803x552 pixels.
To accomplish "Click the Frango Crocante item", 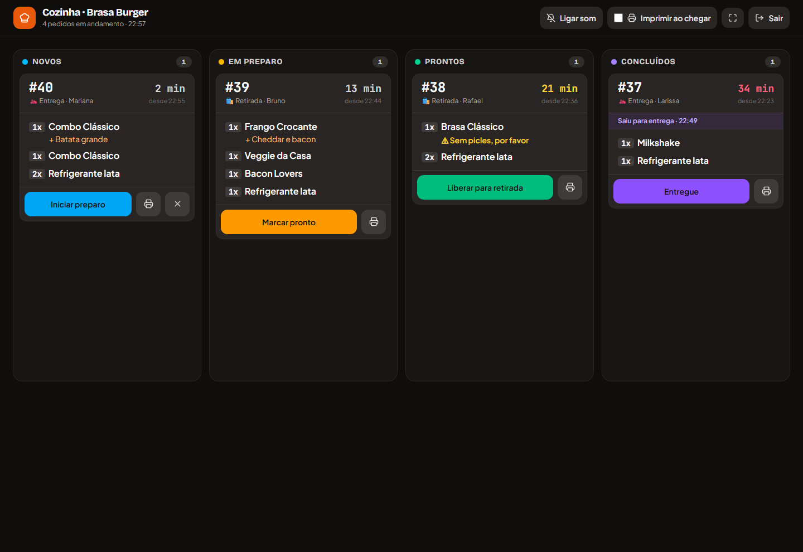I will point(280,127).
